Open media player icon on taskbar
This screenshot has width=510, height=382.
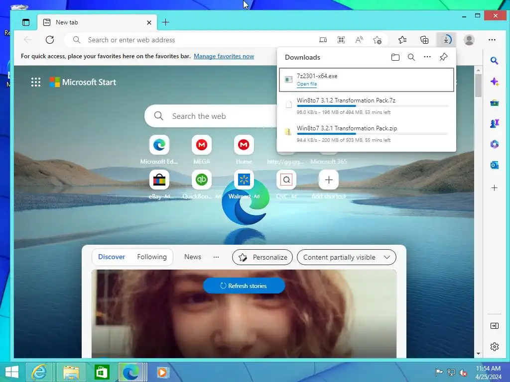pyautogui.click(x=162, y=372)
